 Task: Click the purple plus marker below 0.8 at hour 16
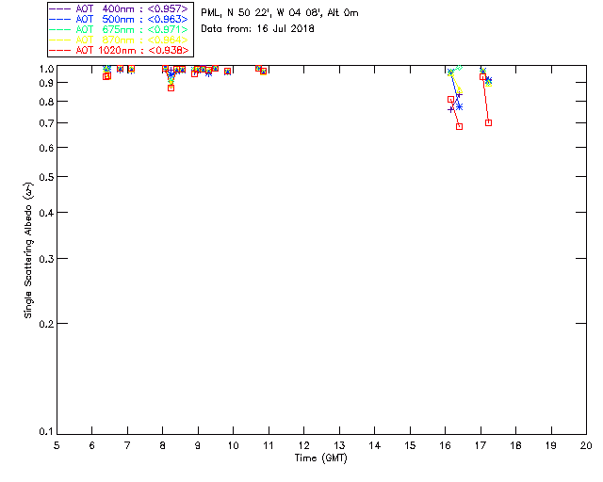(x=450, y=109)
